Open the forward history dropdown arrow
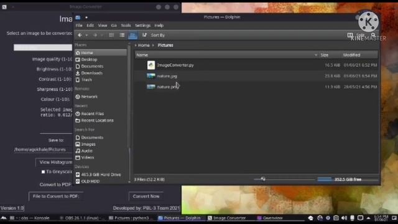 point(102,35)
